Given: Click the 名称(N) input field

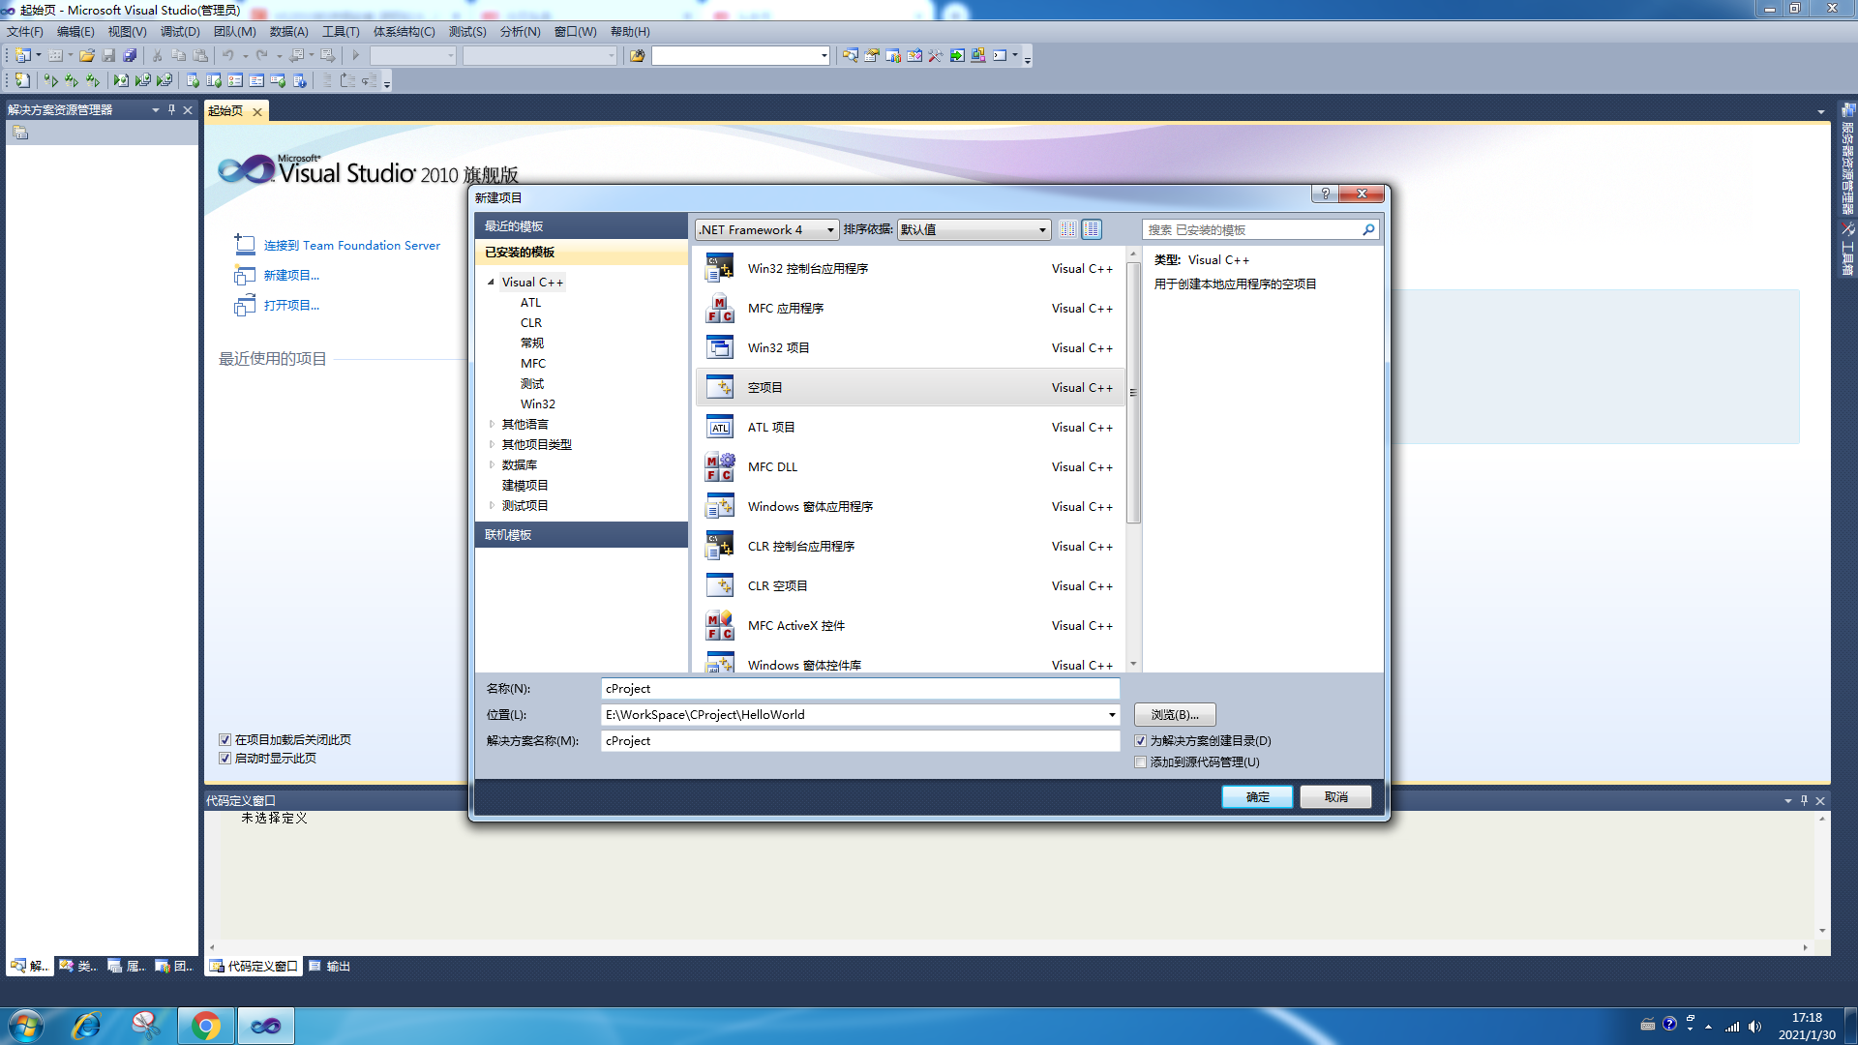Looking at the screenshot, I should (x=859, y=689).
